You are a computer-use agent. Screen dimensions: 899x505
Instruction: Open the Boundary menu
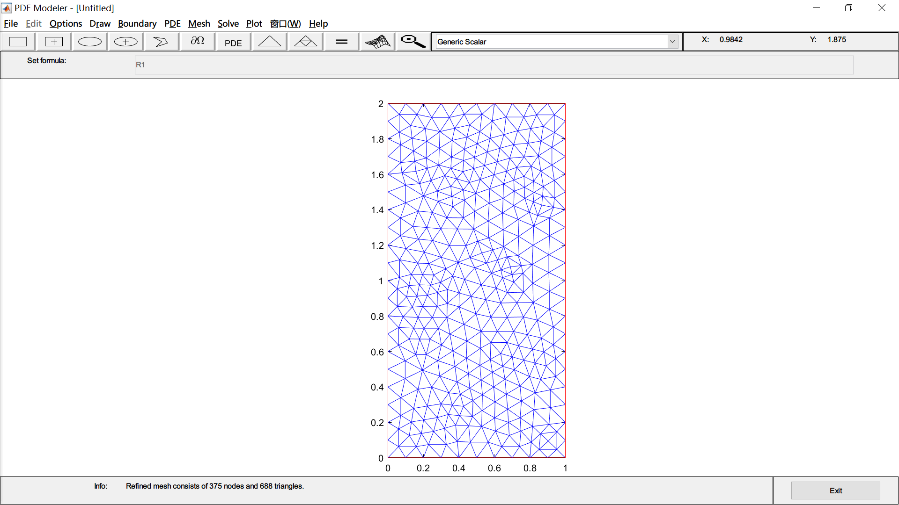click(x=137, y=23)
